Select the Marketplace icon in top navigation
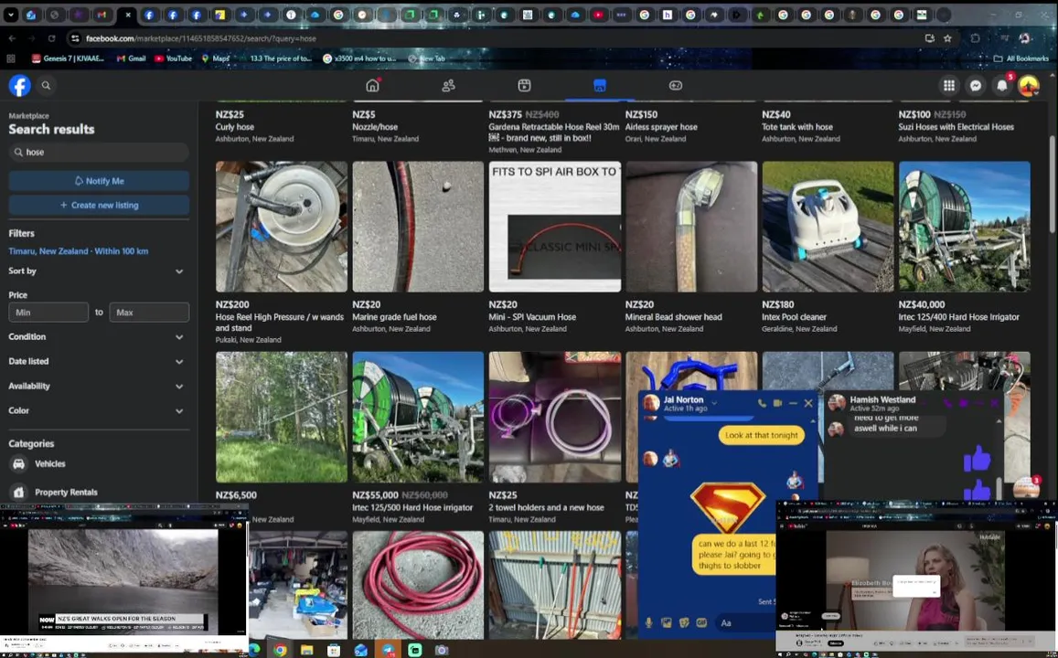Image resolution: width=1058 pixels, height=658 pixels. pos(600,86)
